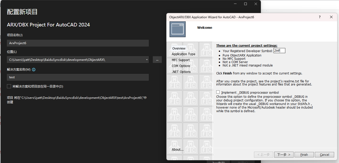This screenshot has height=163, width=339.
Task: Click the 'No MFC Support' text
Action: (x=234, y=59)
